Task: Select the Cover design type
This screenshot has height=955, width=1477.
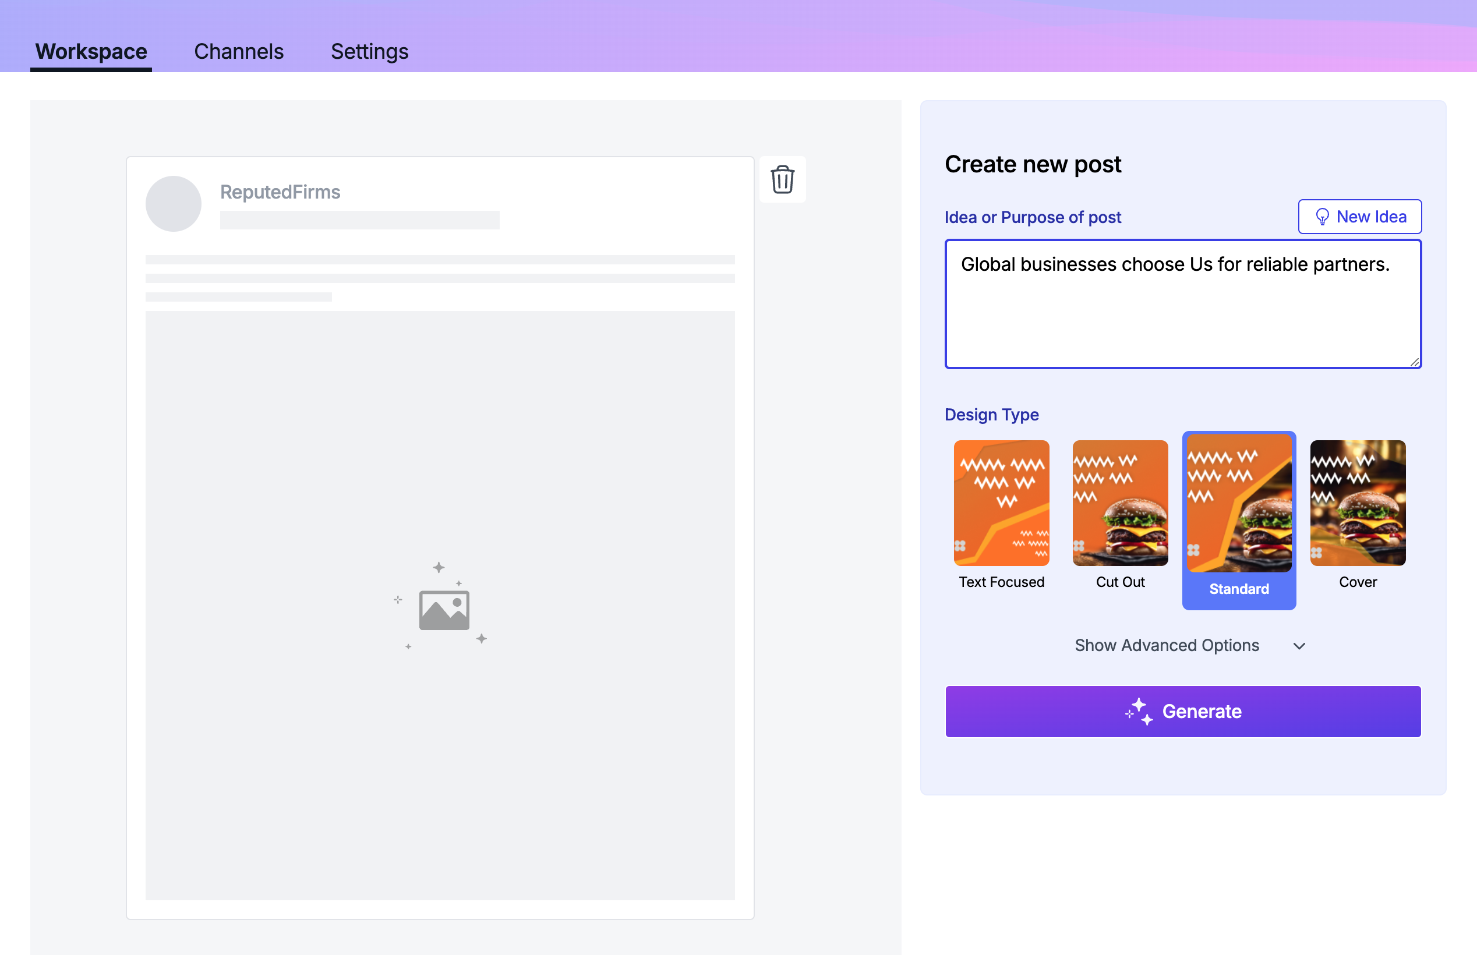Action: pyautogui.click(x=1358, y=503)
